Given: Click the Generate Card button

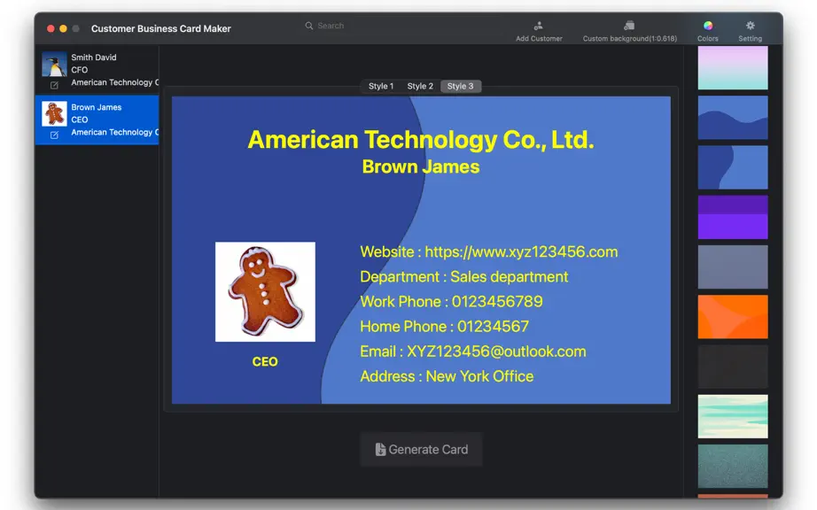Looking at the screenshot, I should [x=421, y=449].
